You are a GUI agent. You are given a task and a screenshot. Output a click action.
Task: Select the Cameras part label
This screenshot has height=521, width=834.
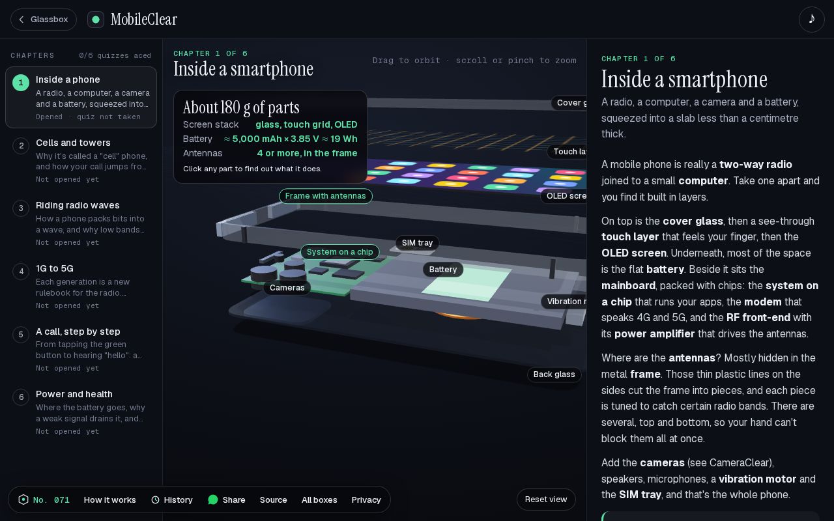tap(287, 288)
